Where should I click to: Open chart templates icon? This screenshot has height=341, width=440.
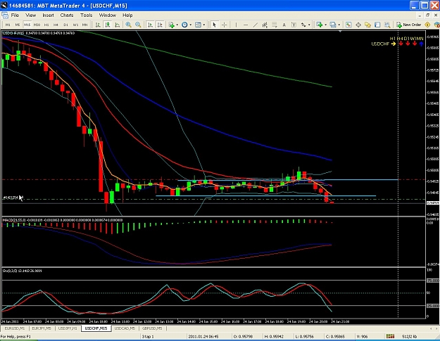tap(198, 25)
